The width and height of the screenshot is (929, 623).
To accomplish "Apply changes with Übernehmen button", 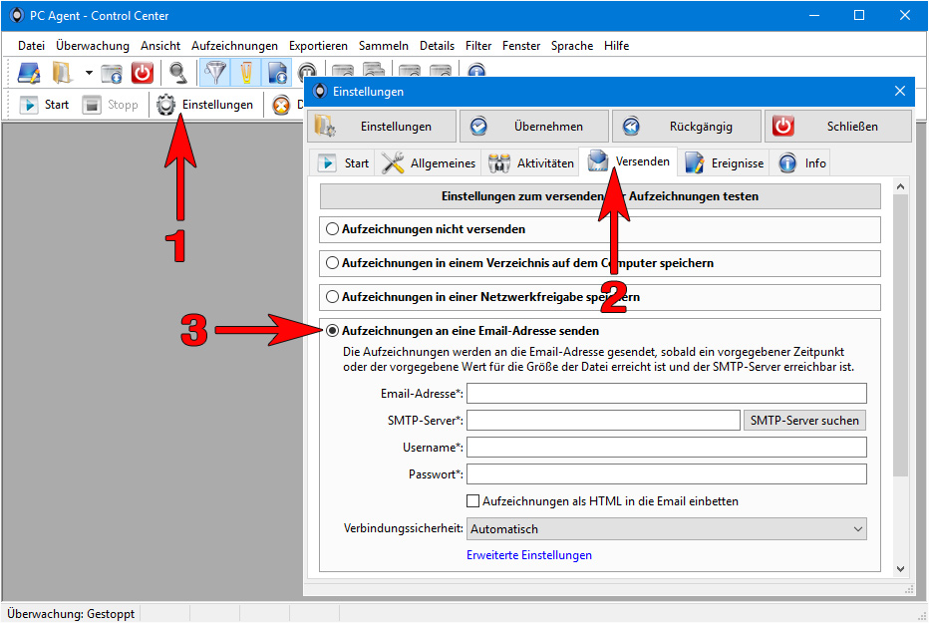I will point(534,127).
